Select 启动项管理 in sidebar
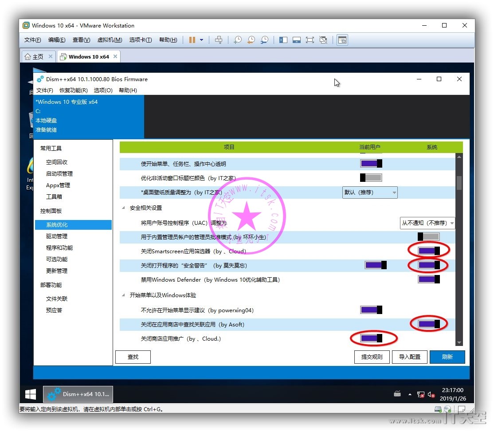Image resolution: width=494 pixels, height=432 pixels. pyautogui.click(x=59, y=173)
